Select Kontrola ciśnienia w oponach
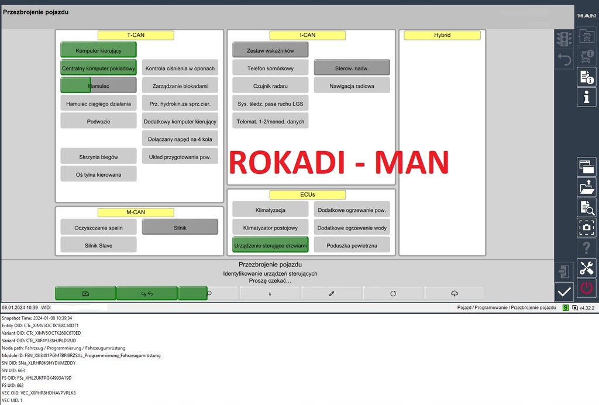The height and width of the screenshot is (405, 599). click(x=180, y=68)
